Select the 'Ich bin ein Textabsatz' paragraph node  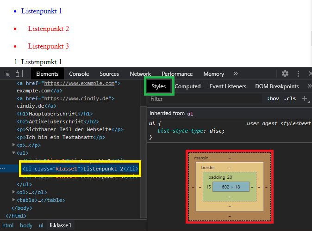point(61,137)
